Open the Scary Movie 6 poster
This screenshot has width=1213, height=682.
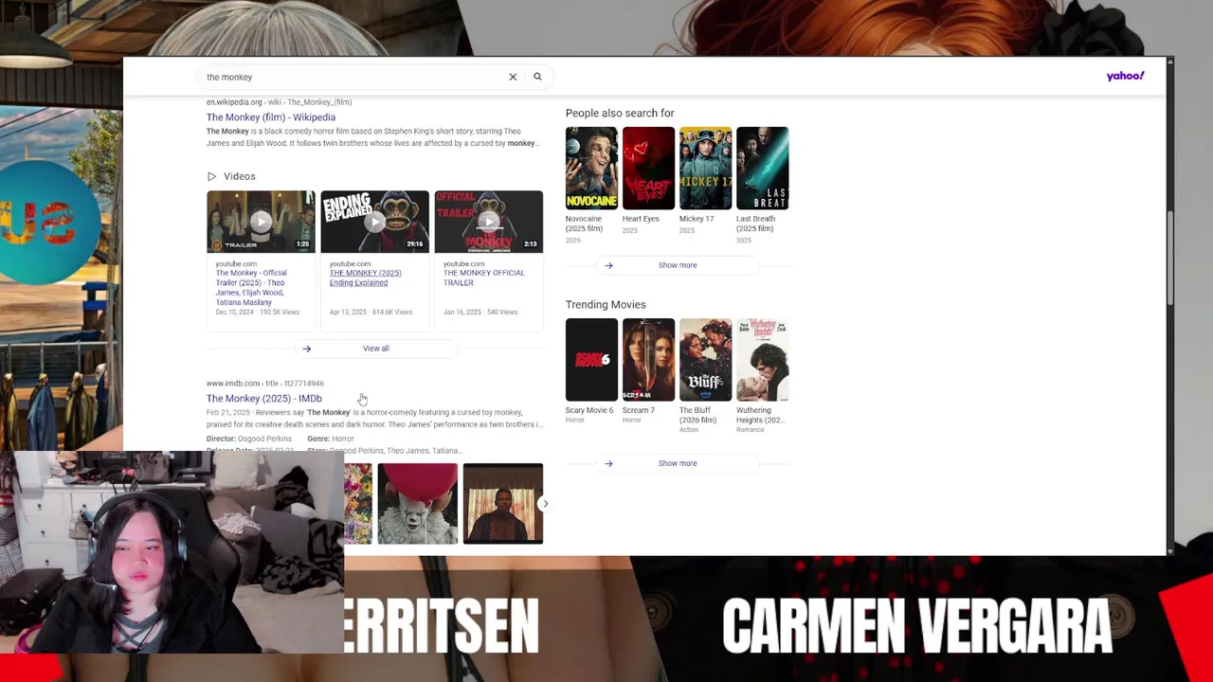coord(591,360)
